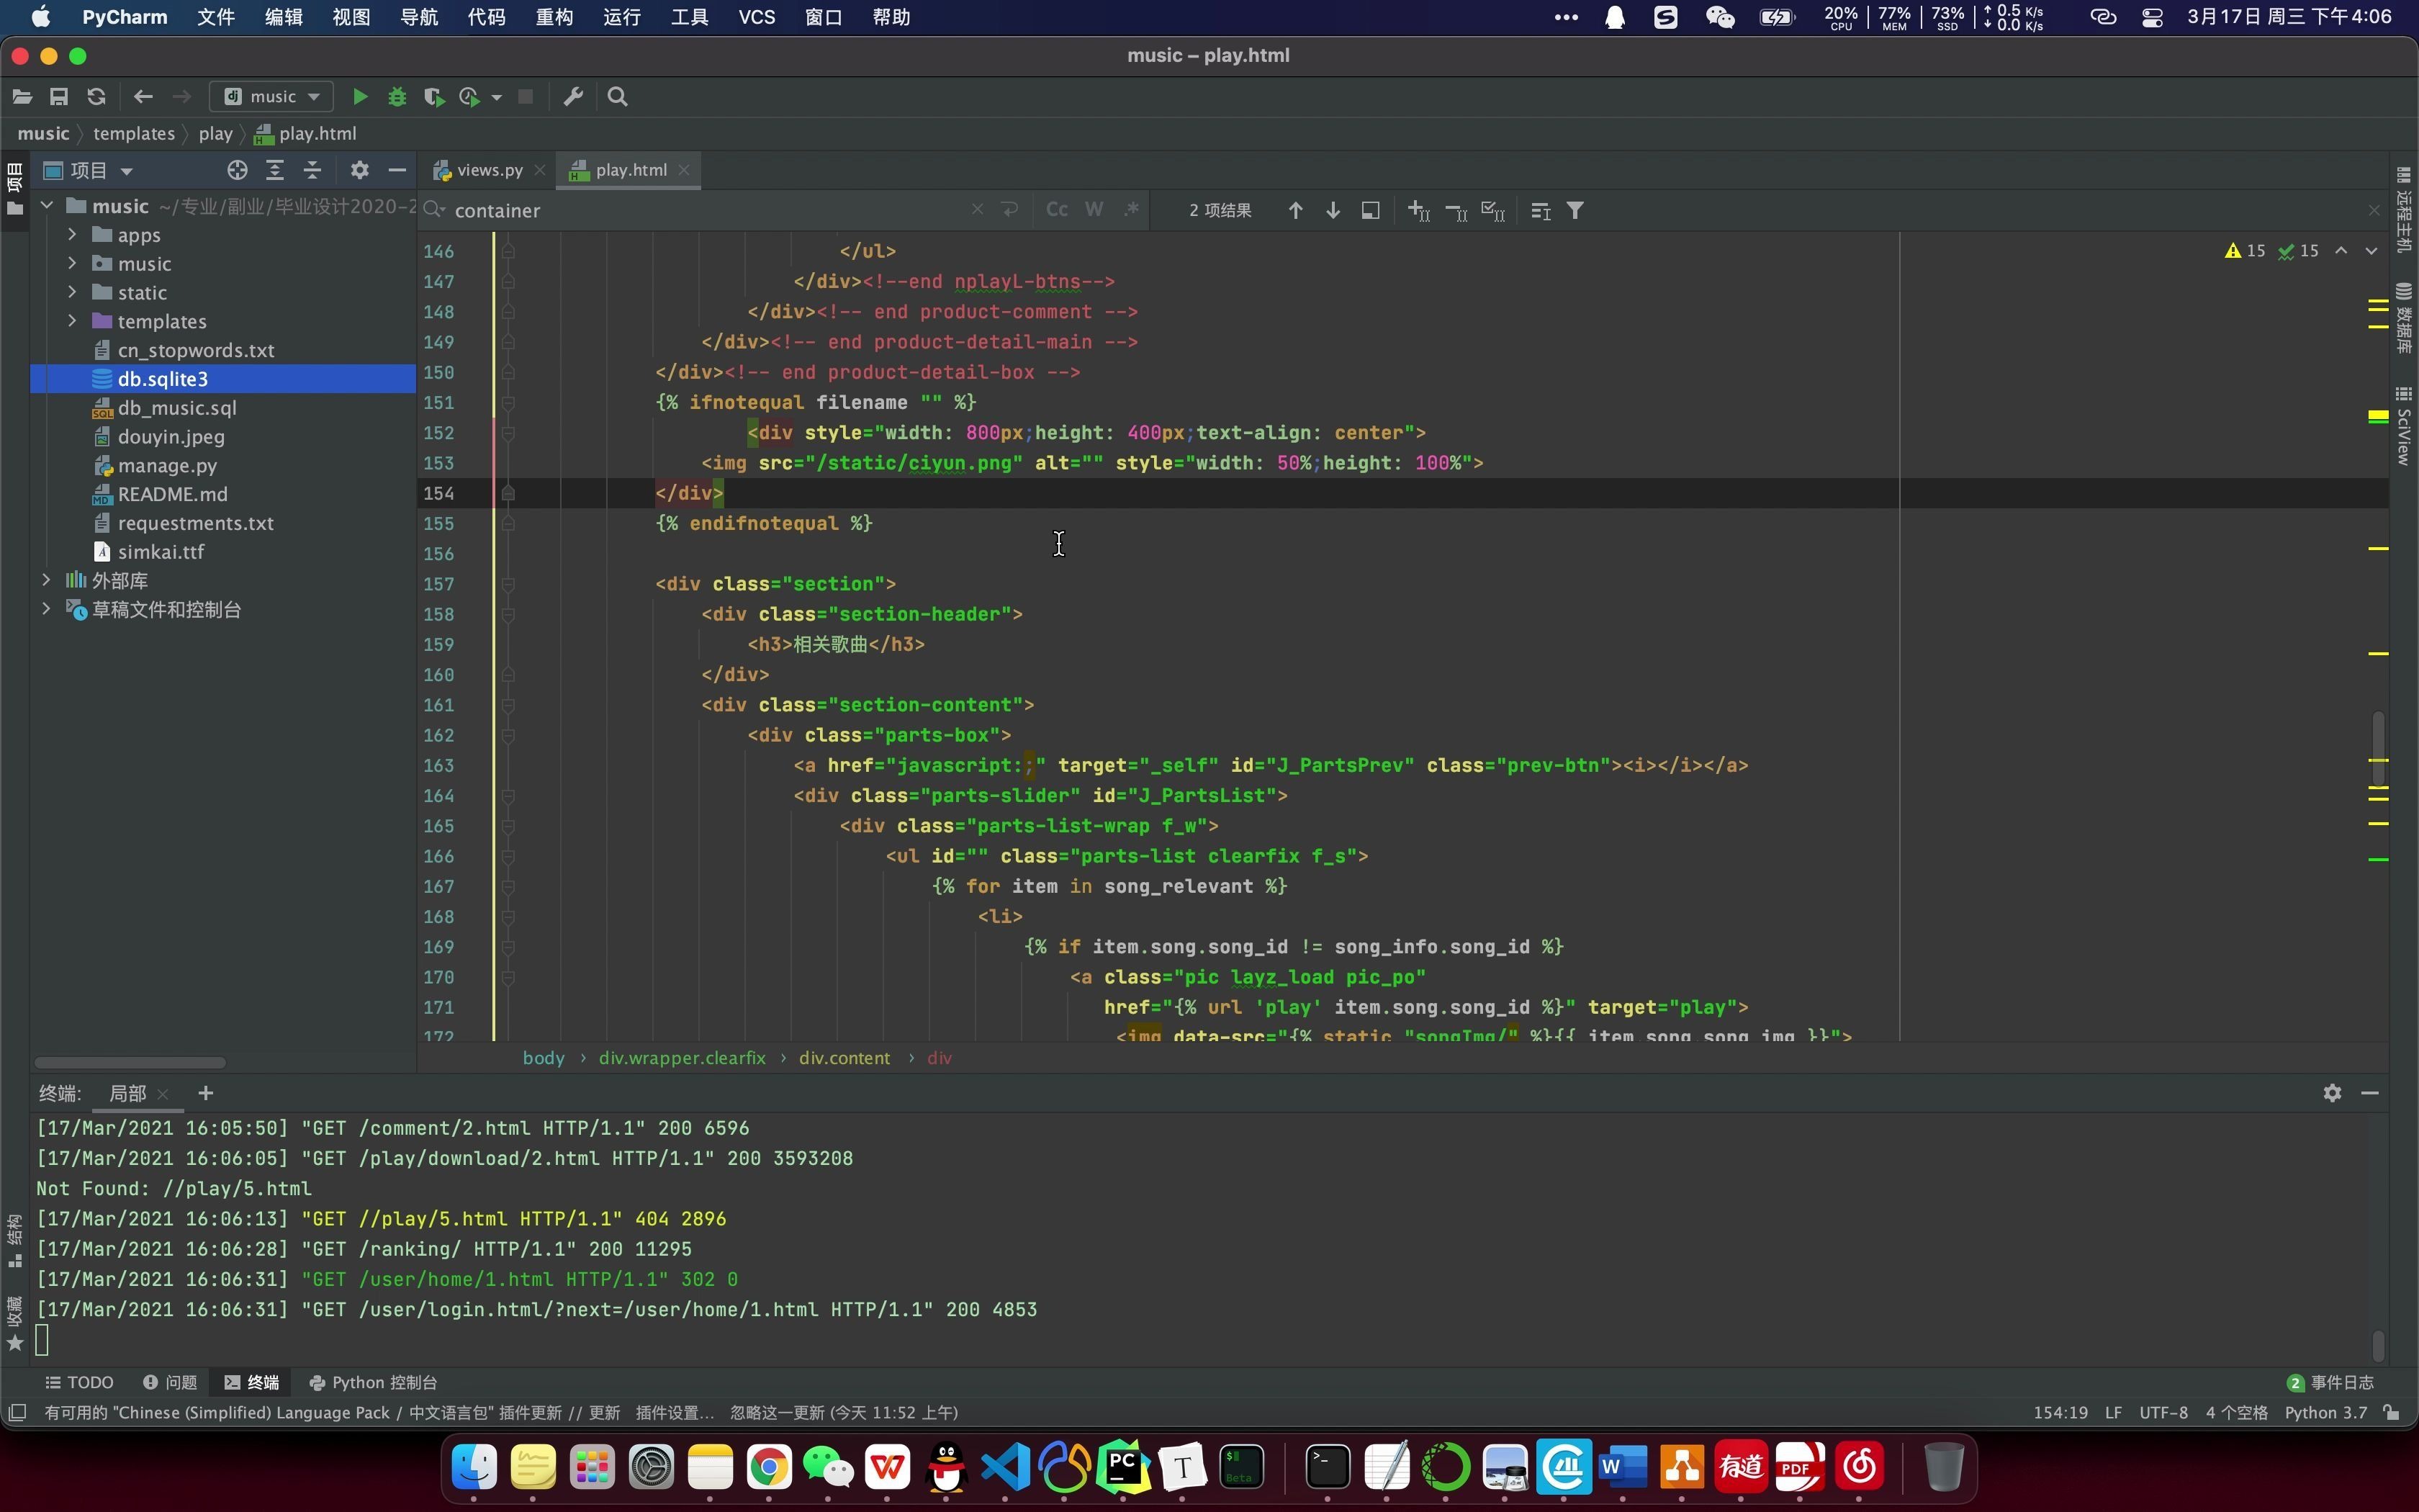This screenshot has width=2419, height=1512.
Task: Click the locate-in-project target icon
Action: (x=237, y=170)
